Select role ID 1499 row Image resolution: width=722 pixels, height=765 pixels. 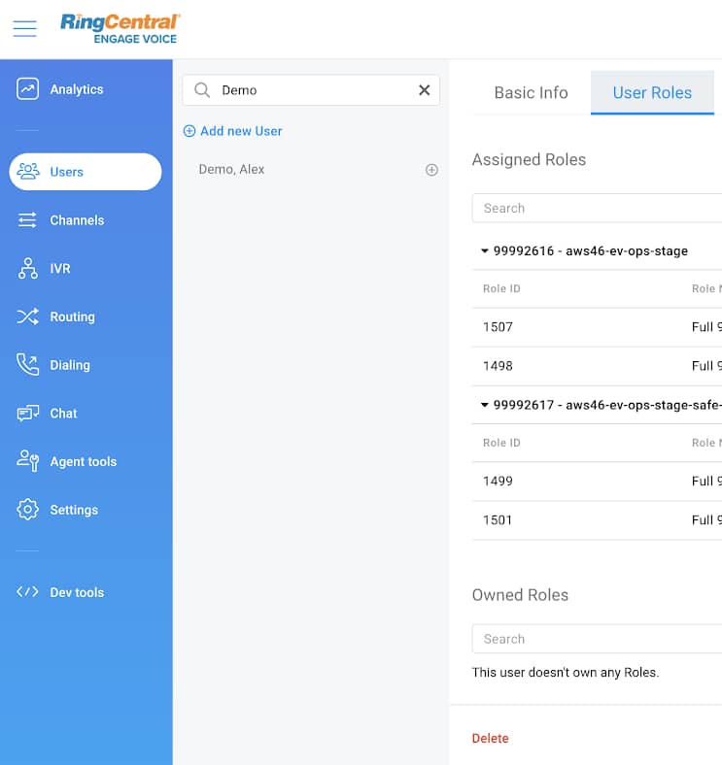[597, 482]
